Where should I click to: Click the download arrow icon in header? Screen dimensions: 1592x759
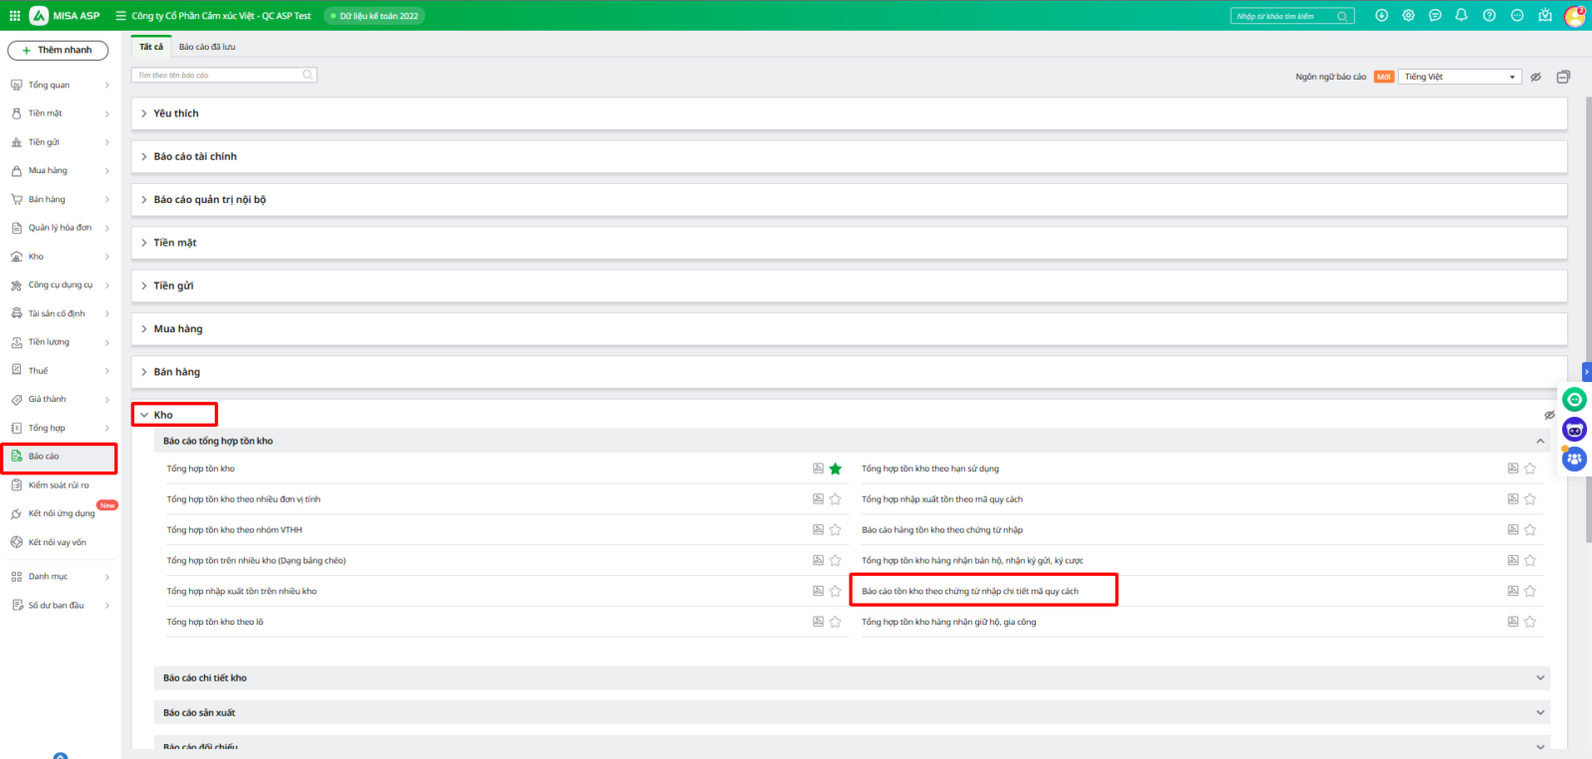1381,15
